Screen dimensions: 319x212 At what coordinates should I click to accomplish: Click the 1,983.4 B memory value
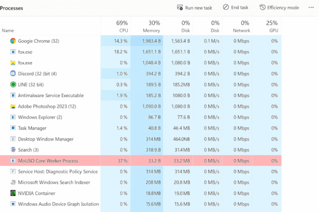151,41
